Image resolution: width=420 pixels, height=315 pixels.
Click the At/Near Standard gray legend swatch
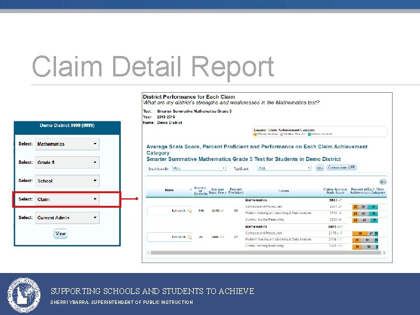pyautogui.click(x=282, y=134)
